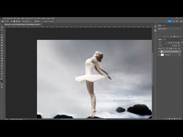This screenshot has width=183, height=137.
Task: Hide the Background layer
Action: coord(159,55)
